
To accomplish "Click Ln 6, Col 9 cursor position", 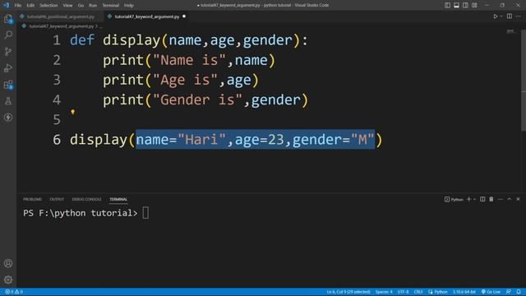I will 348,292.
